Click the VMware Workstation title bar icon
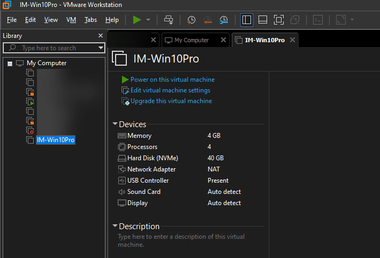Screen dimensions: 380x258 coord(6,5)
